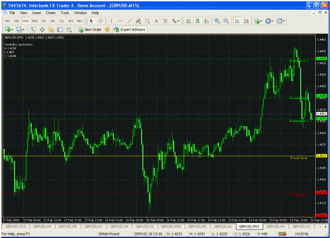Screen dimensions: 330x238
Task: Click the 'V: 448' status value
Action: point(262,234)
